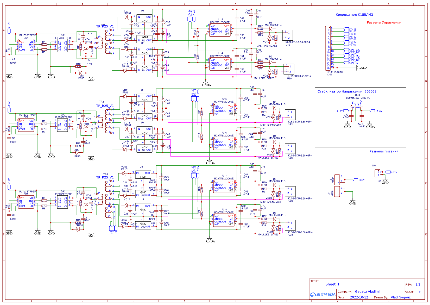Select the IR2153STRPBF driver DD1 symbol
430x305 pixels.
[26, 46]
